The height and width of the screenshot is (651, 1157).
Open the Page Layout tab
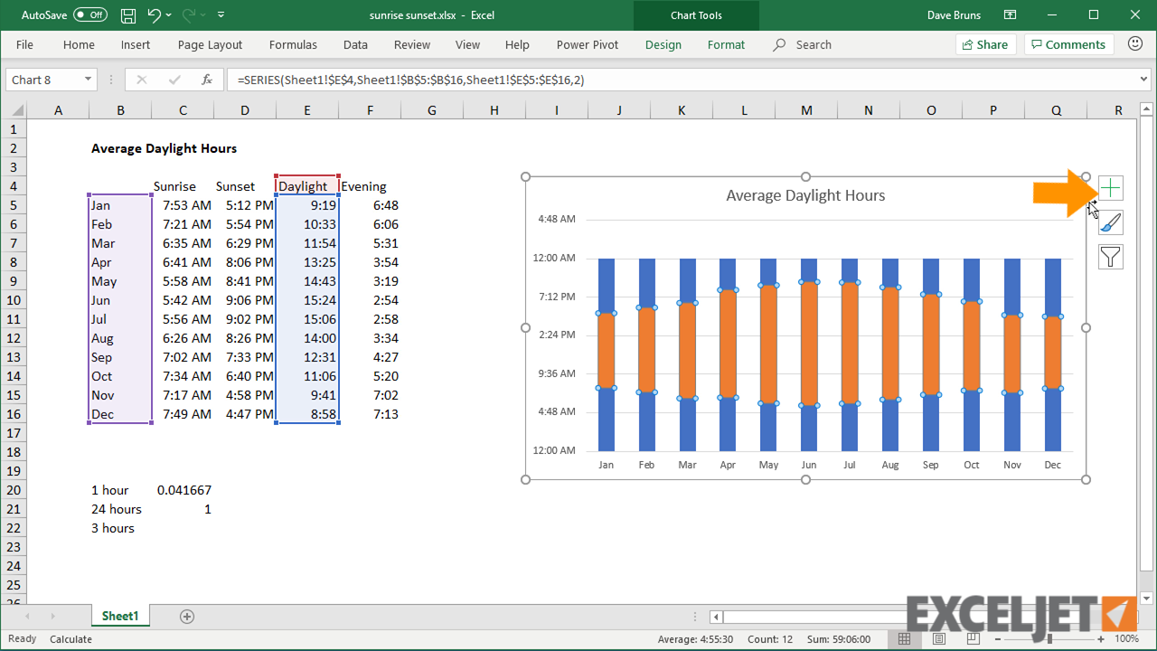pyautogui.click(x=210, y=44)
